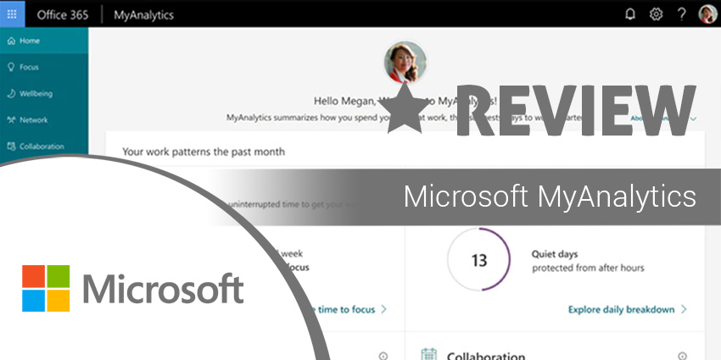Select Wellbeing in the sidebar
Screen dimensions: 721x360
point(44,94)
